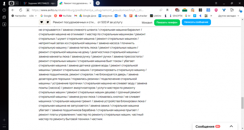Viewport: 244px width, 130px height.
Task: Expand the Сообщения chat panel chevron
Action: (x=231, y=126)
